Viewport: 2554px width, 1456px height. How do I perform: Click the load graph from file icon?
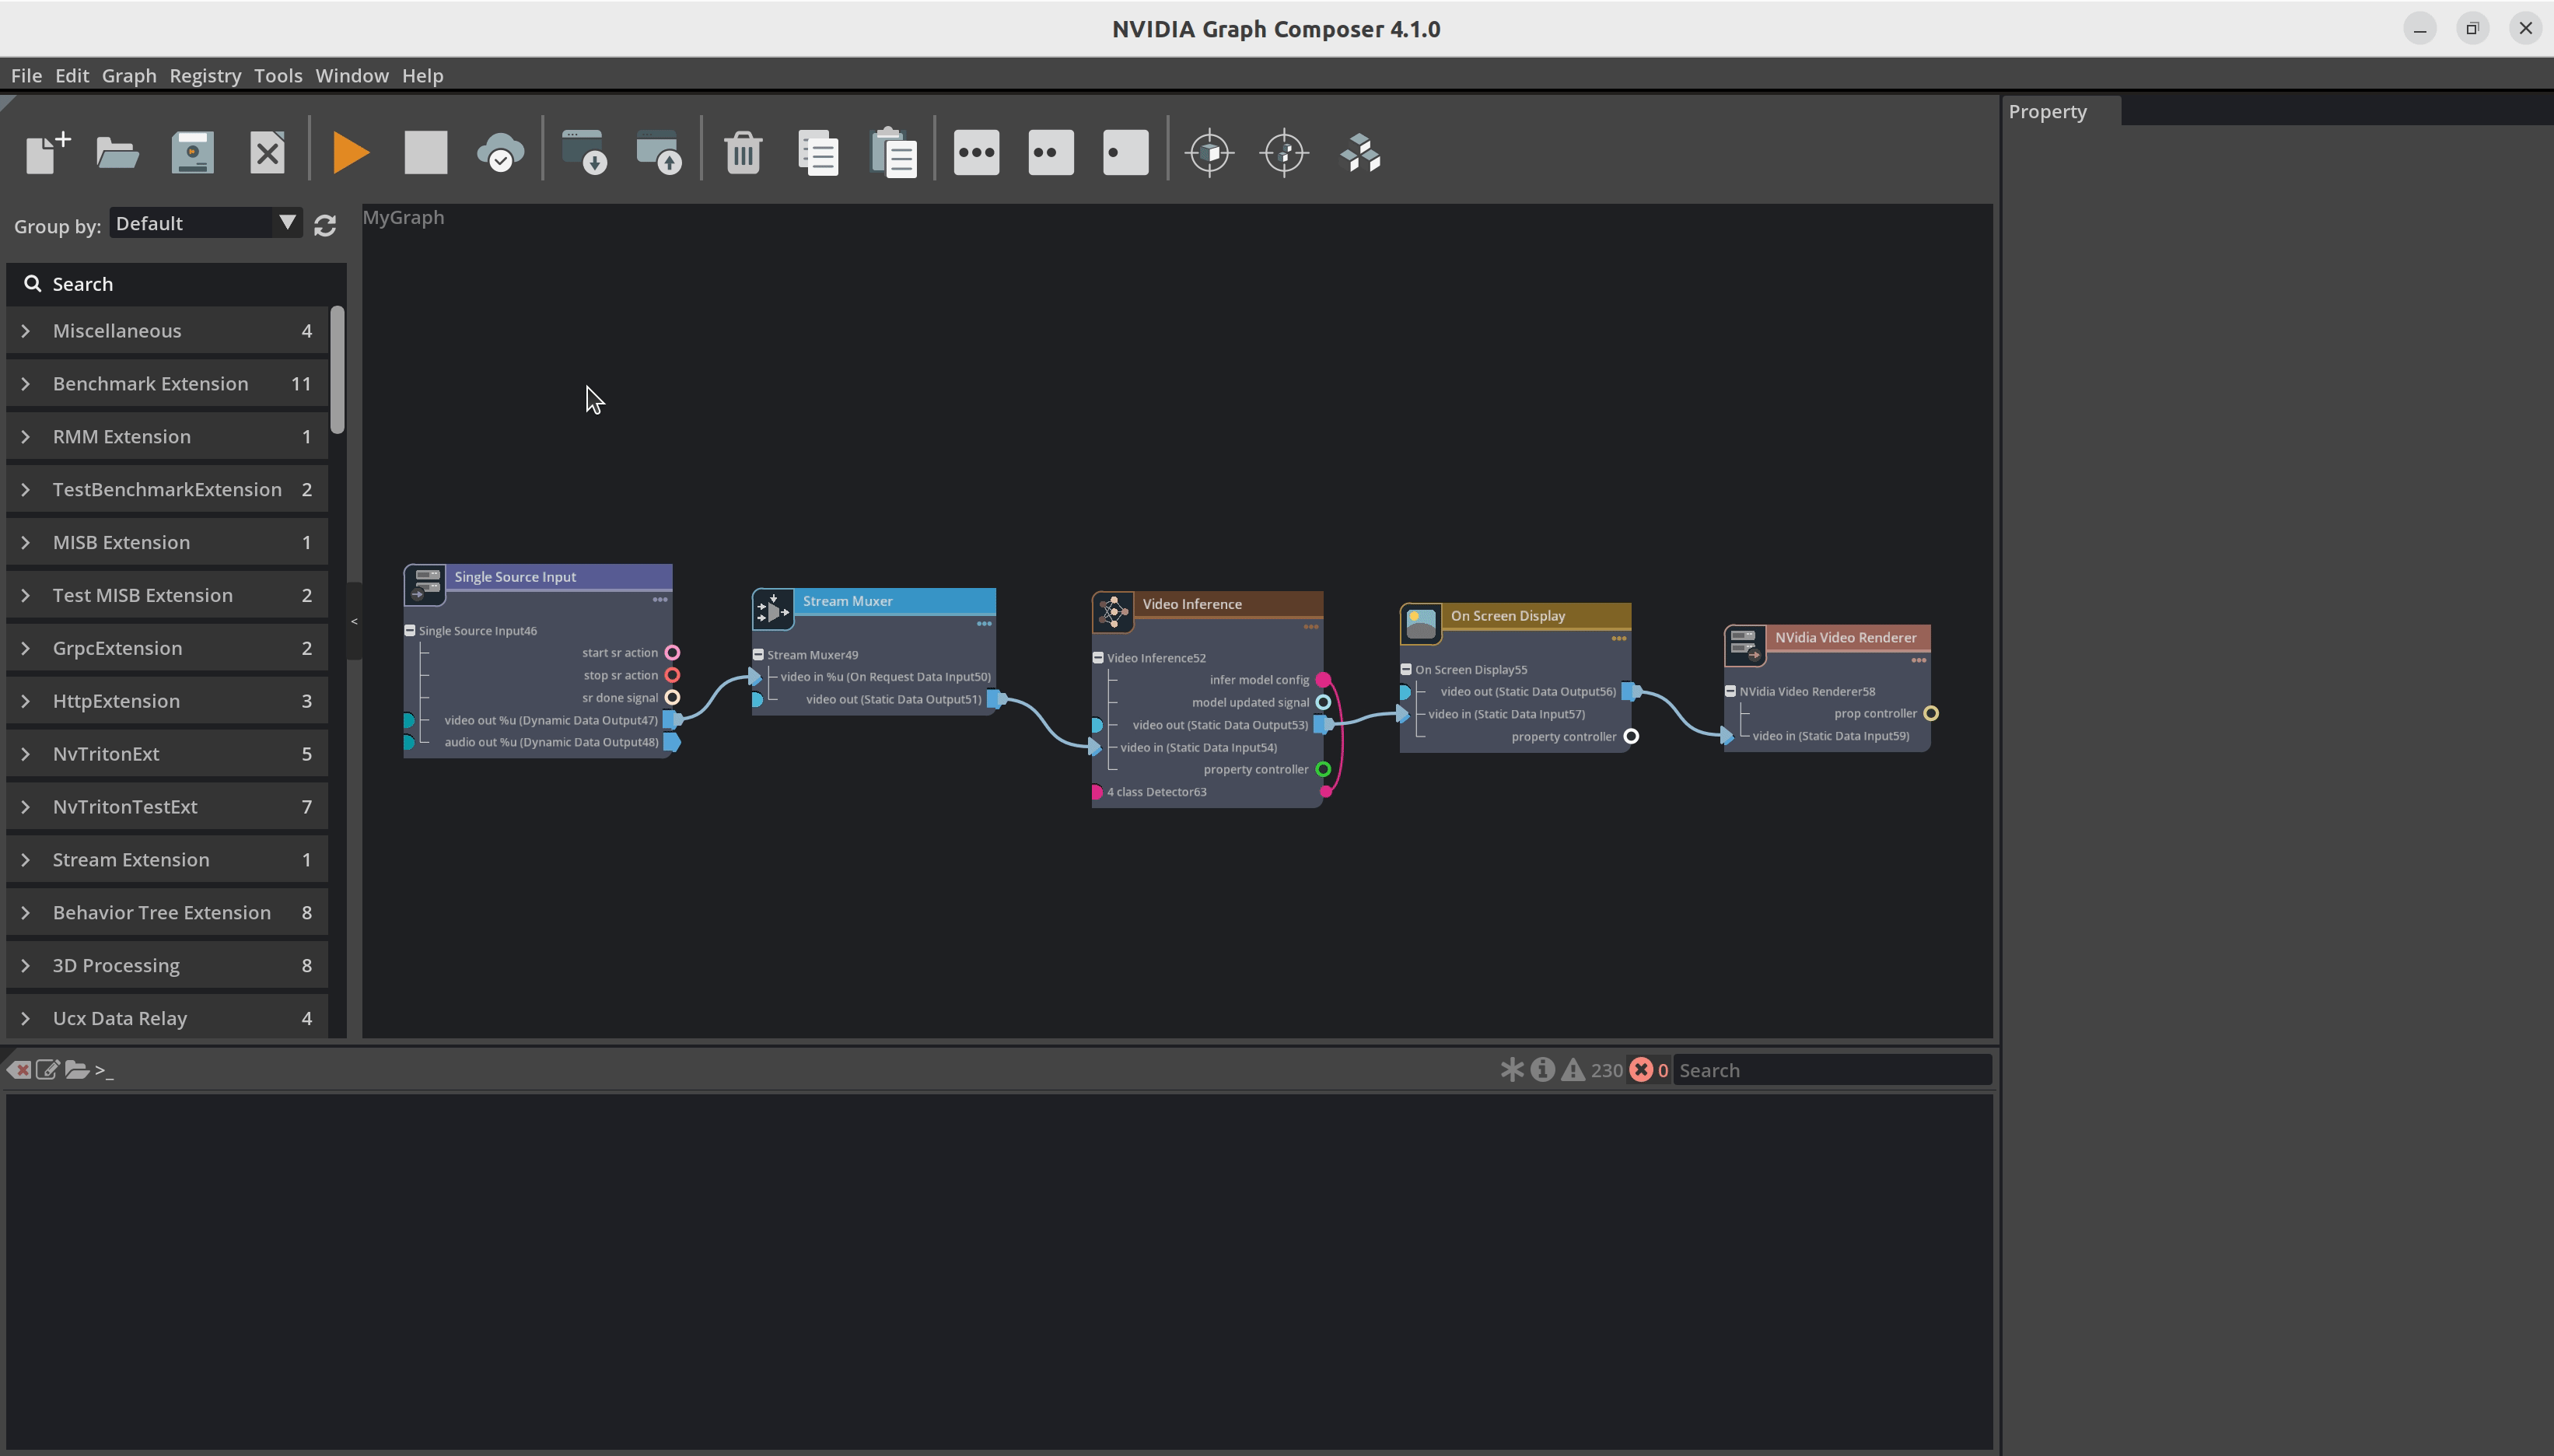click(116, 152)
